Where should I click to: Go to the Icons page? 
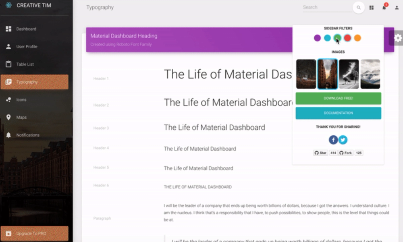tap(34, 100)
